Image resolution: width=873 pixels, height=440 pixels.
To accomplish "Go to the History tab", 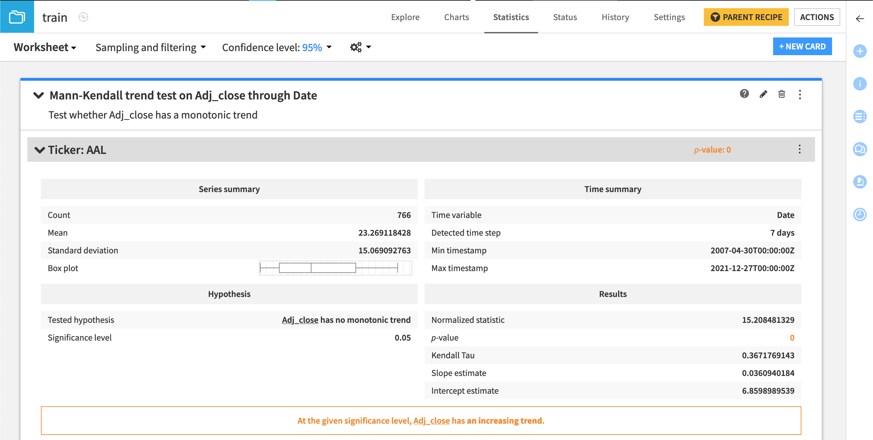I will (x=615, y=17).
